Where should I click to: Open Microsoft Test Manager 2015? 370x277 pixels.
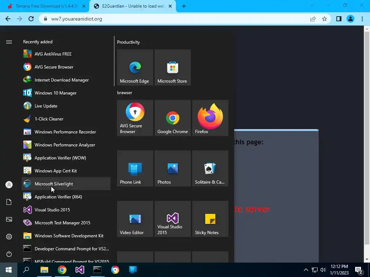[66, 222]
